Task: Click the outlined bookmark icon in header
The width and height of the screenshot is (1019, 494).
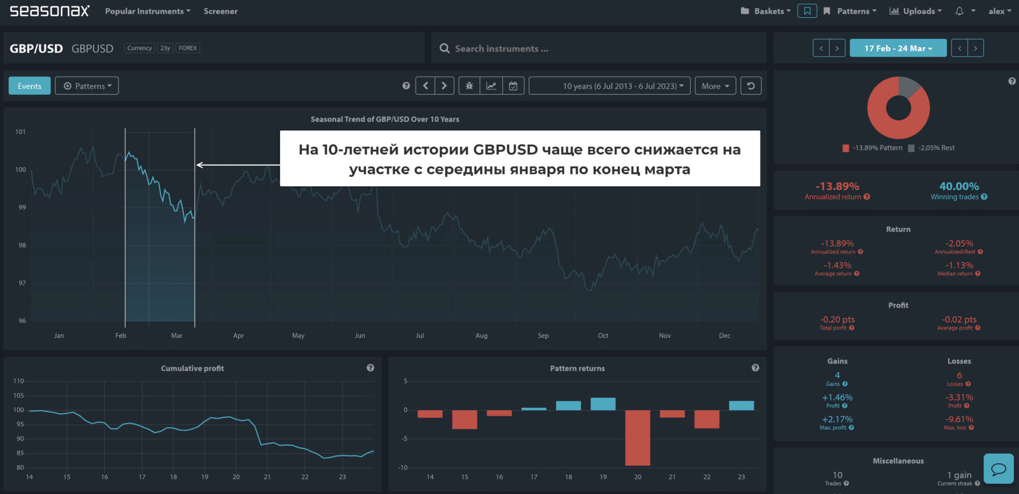Action: coord(807,11)
